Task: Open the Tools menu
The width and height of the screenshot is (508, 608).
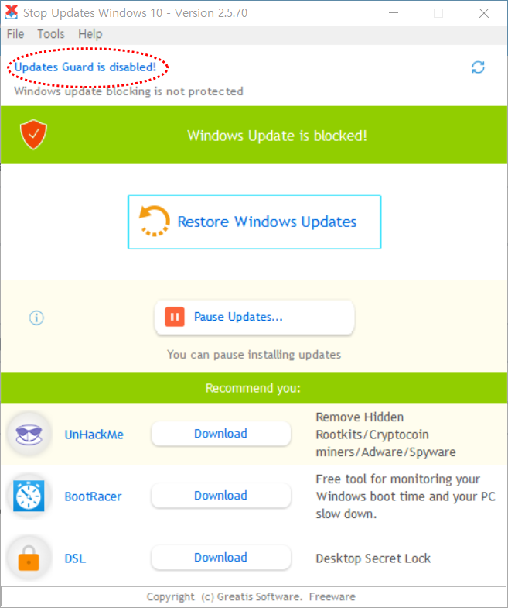Action: (51, 34)
